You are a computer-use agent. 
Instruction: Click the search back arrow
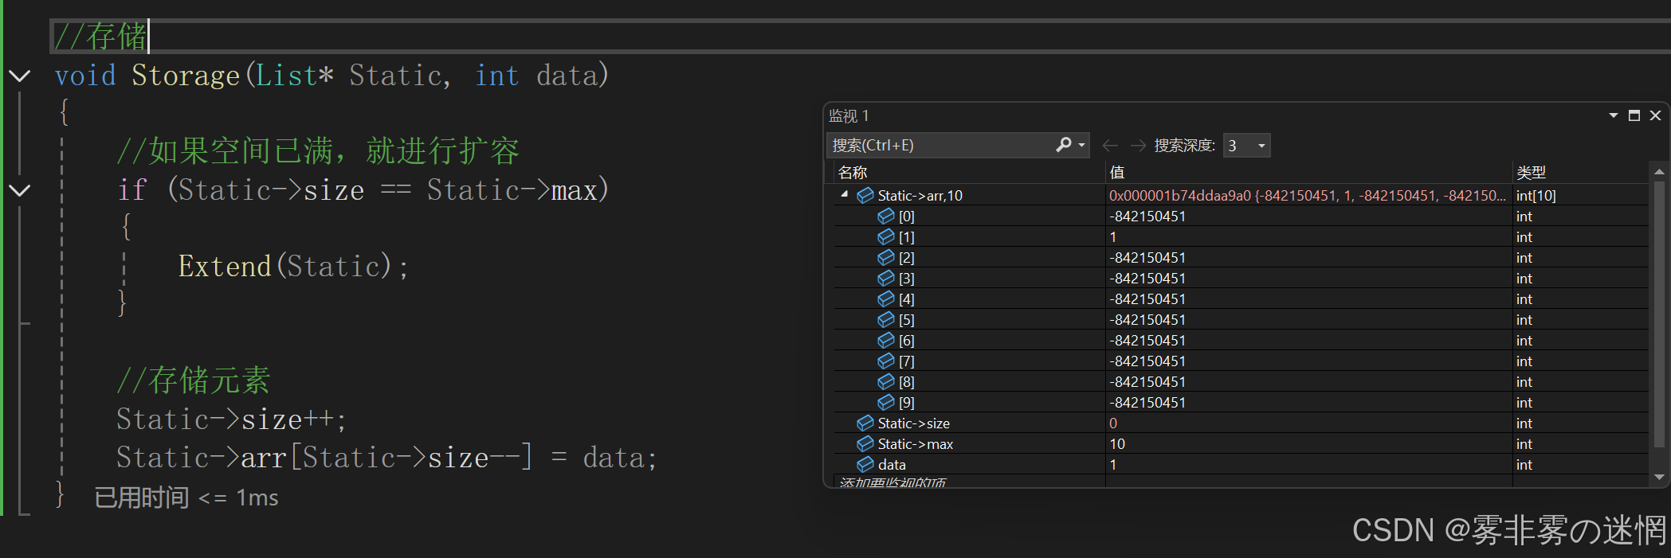click(1110, 146)
